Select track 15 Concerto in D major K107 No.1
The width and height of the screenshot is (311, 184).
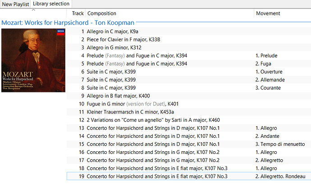(189, 144)
